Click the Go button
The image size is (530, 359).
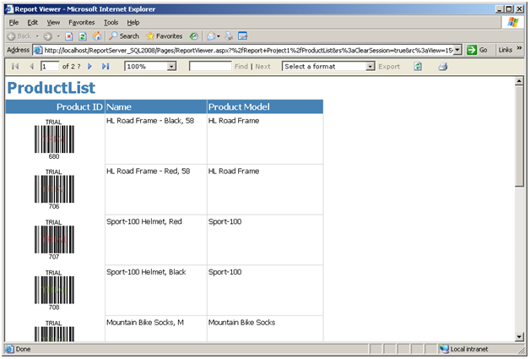tap(477, 50)
